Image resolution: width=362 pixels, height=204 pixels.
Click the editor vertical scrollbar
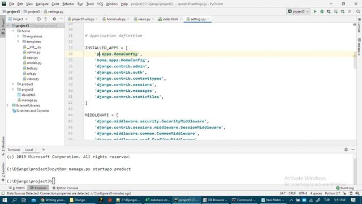[x=355, y=60]
